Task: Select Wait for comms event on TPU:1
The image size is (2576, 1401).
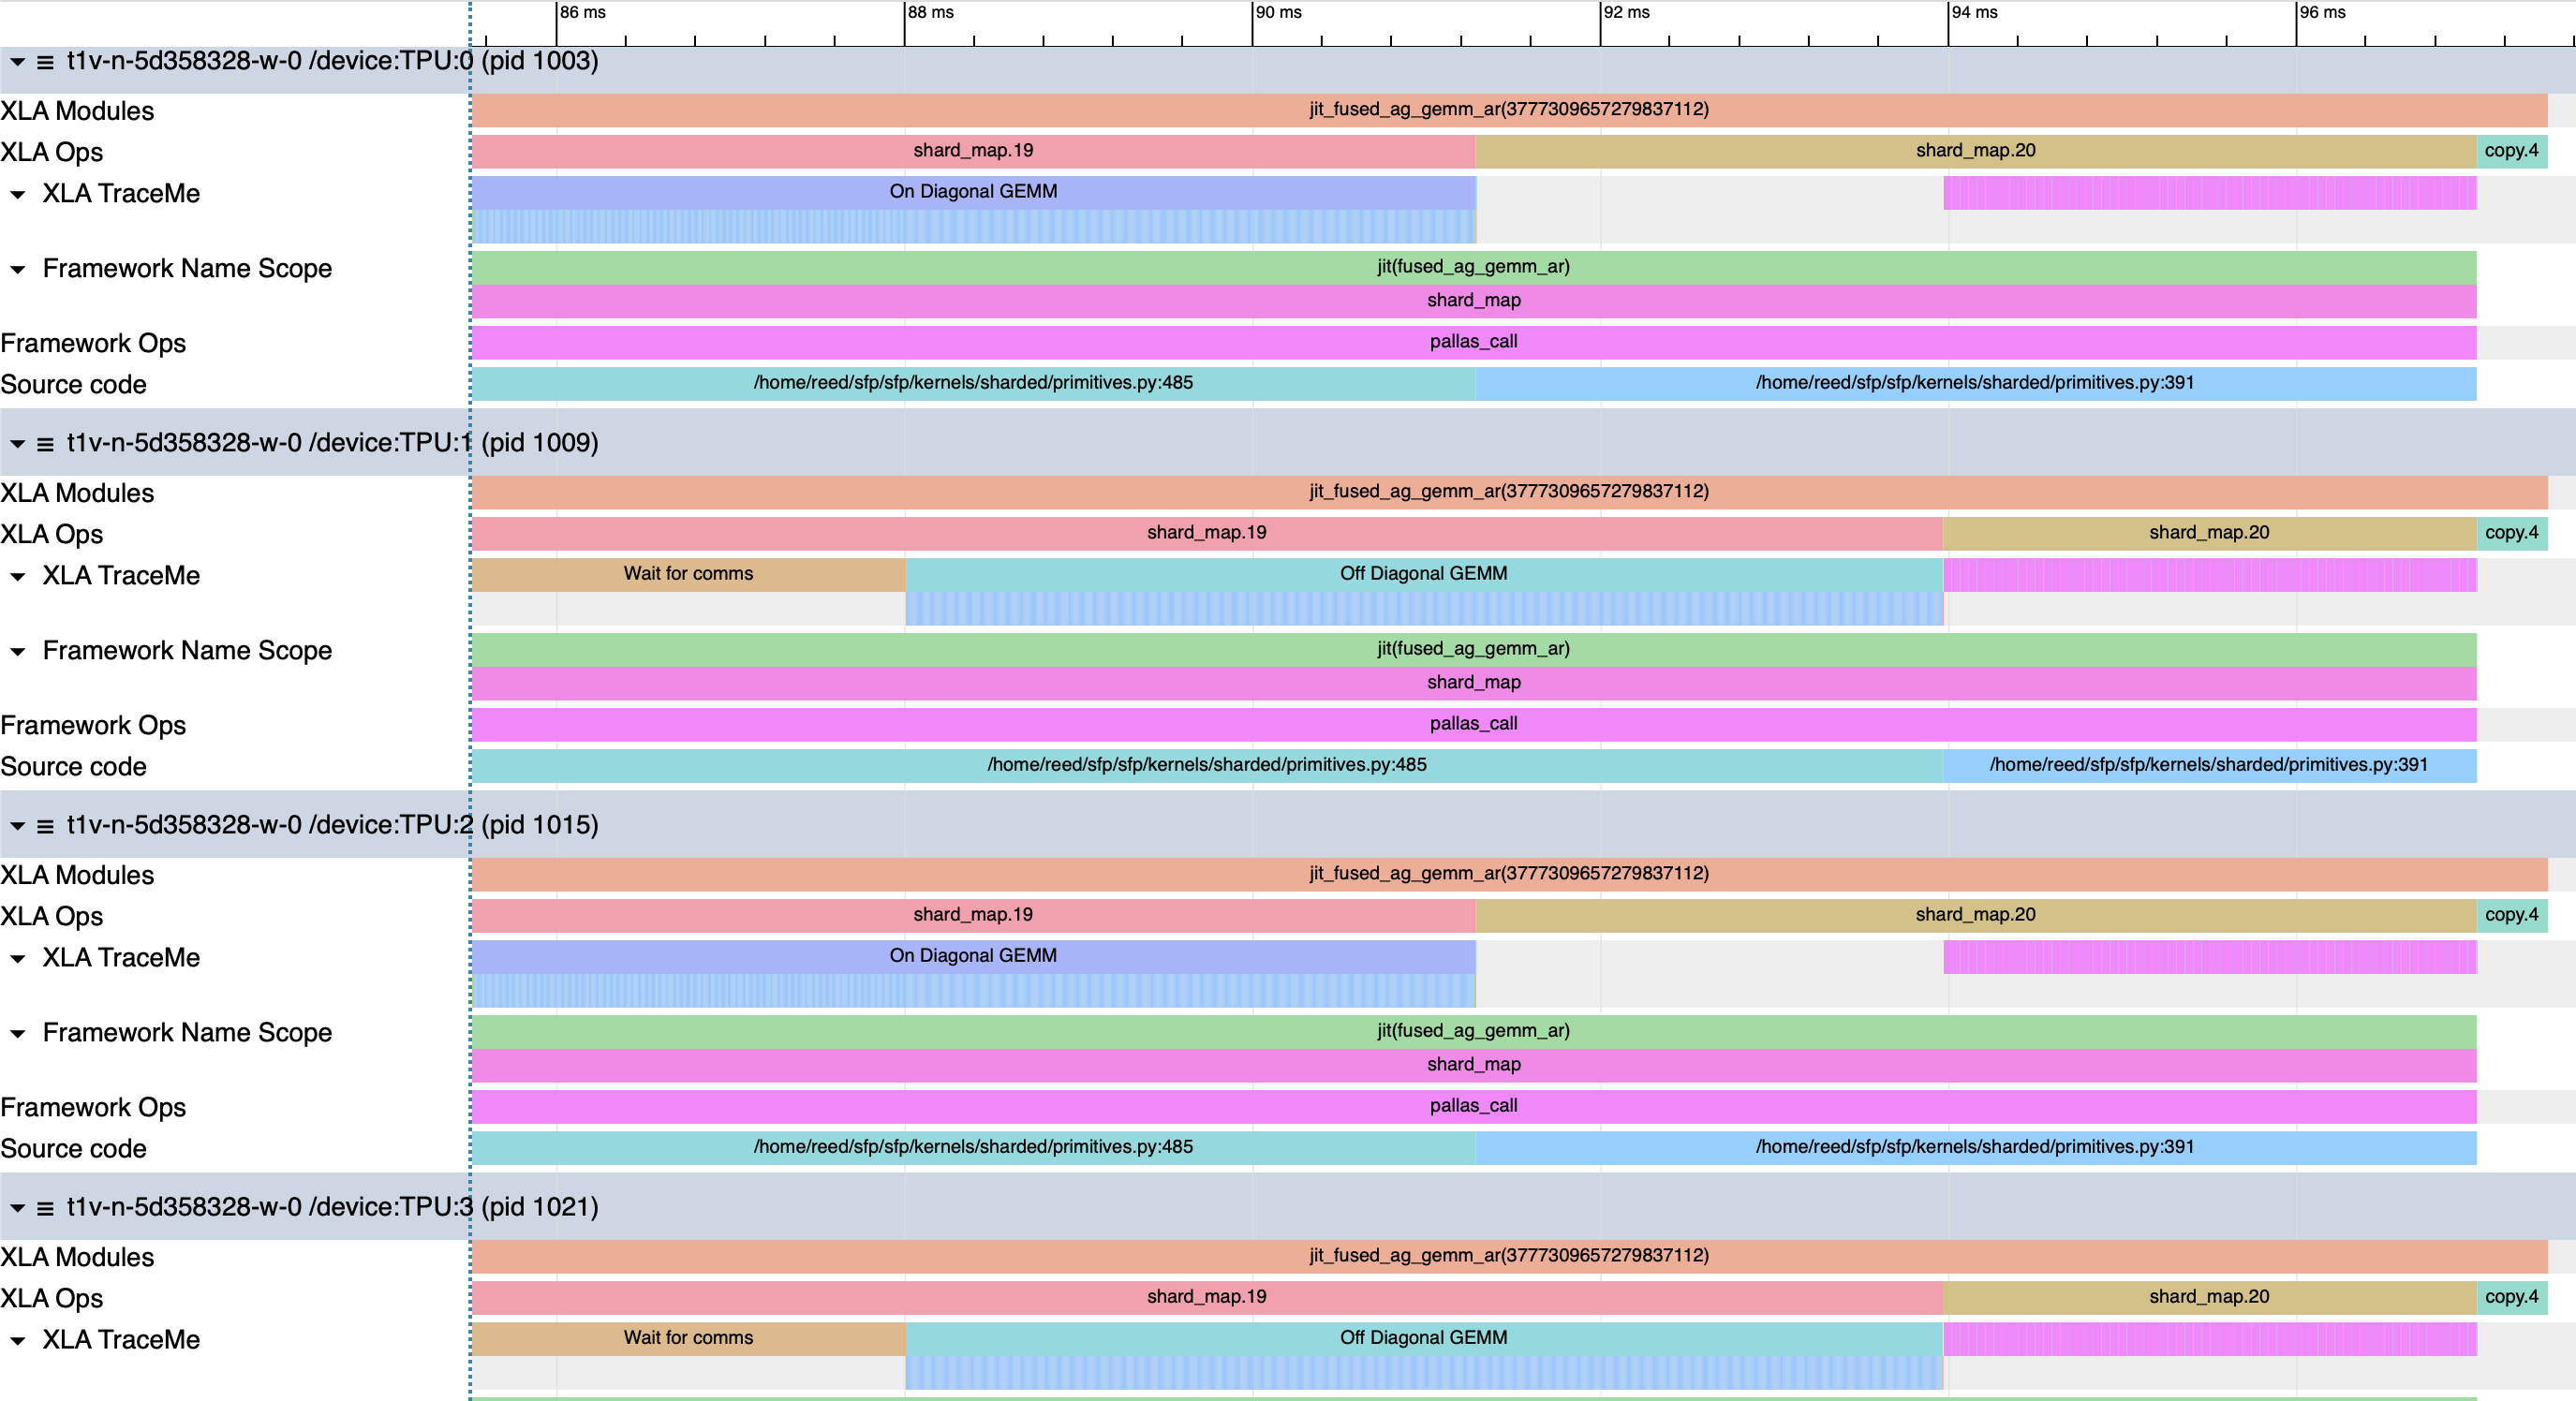Action: 688,574
